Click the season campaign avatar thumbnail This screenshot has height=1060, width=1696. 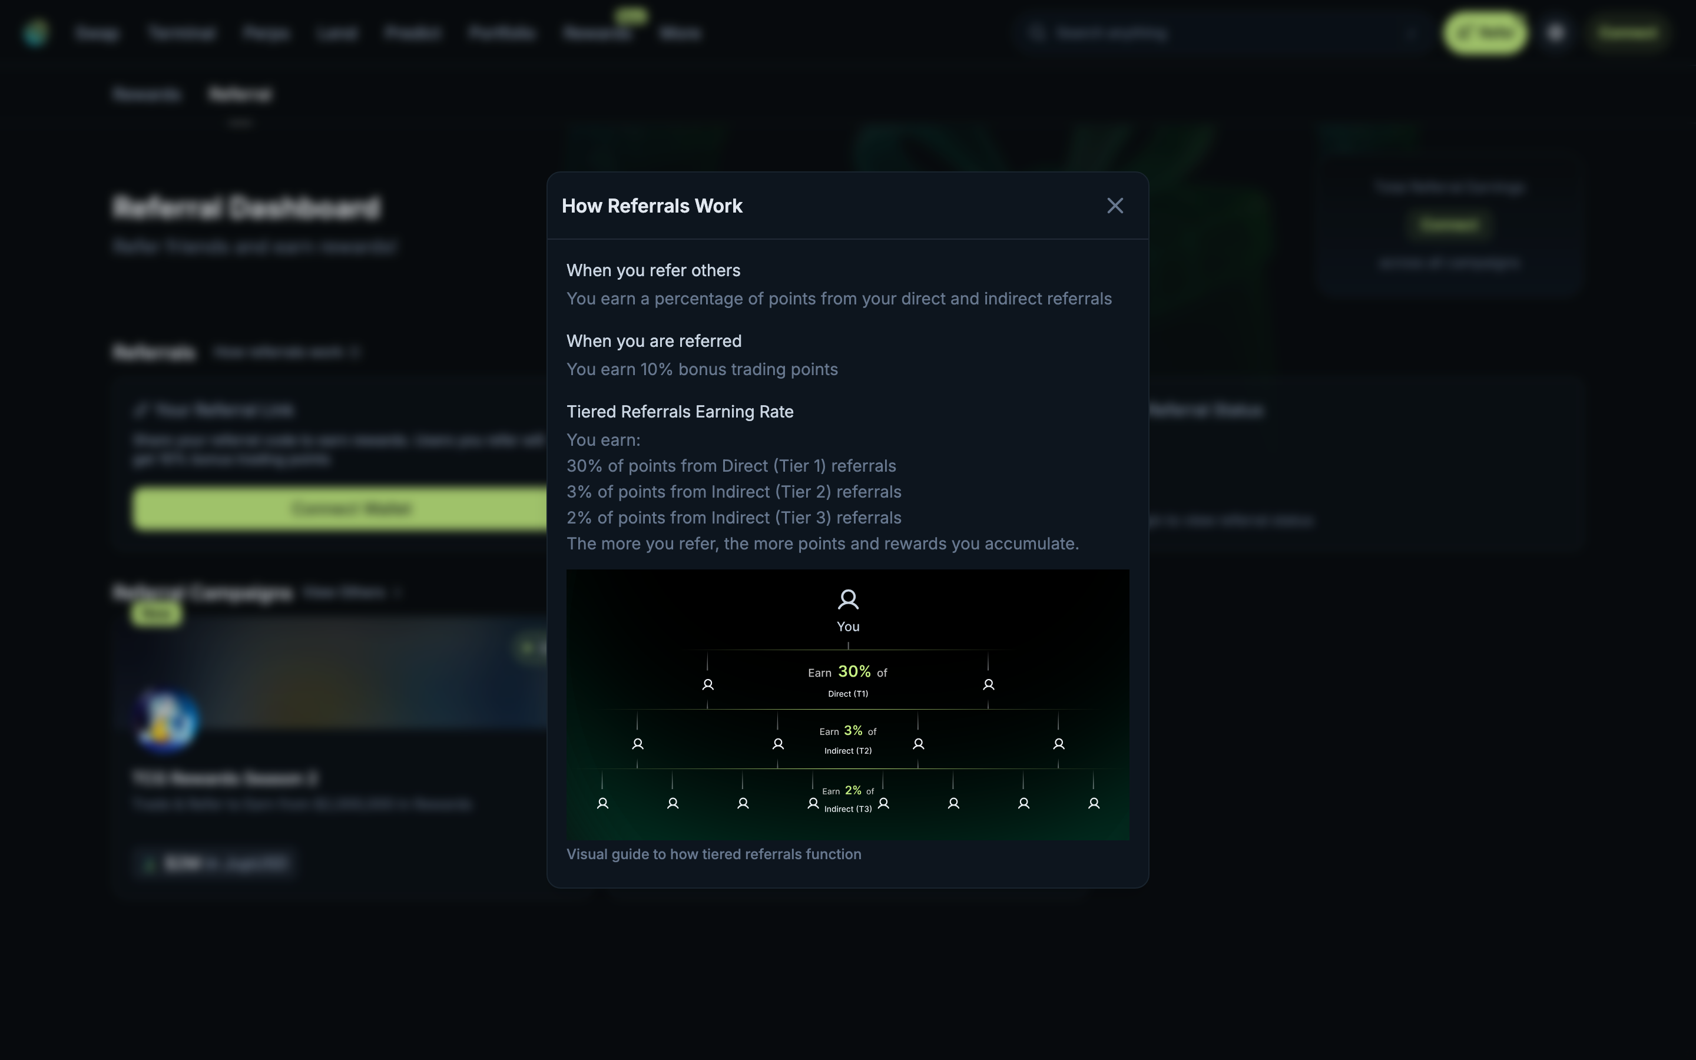(x=165, y=720)
